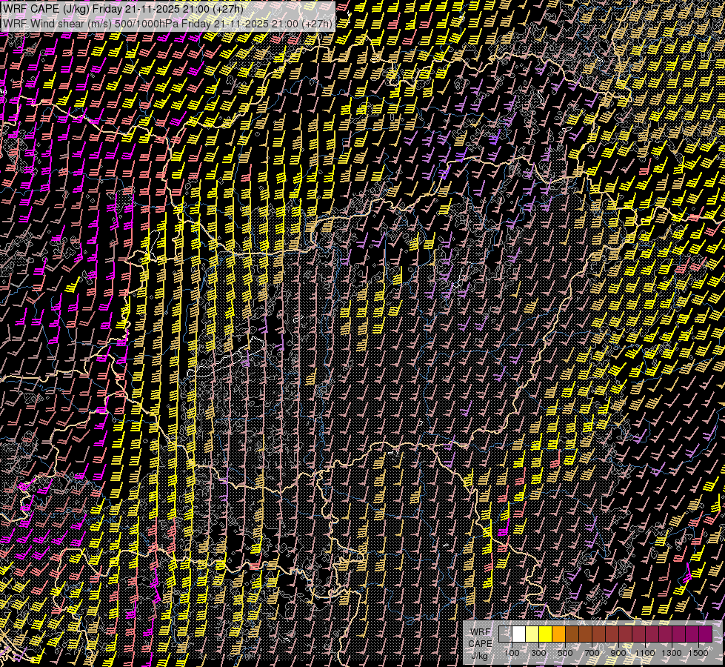Click the '100' legend tick label
This screenshot has width=725, height=667.
[x=512, y=653]
